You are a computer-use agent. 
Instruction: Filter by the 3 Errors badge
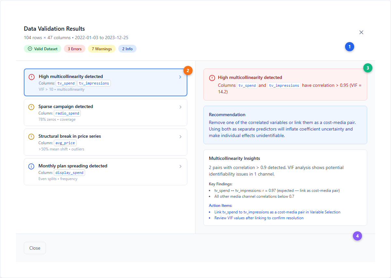[x=75, y=49]
